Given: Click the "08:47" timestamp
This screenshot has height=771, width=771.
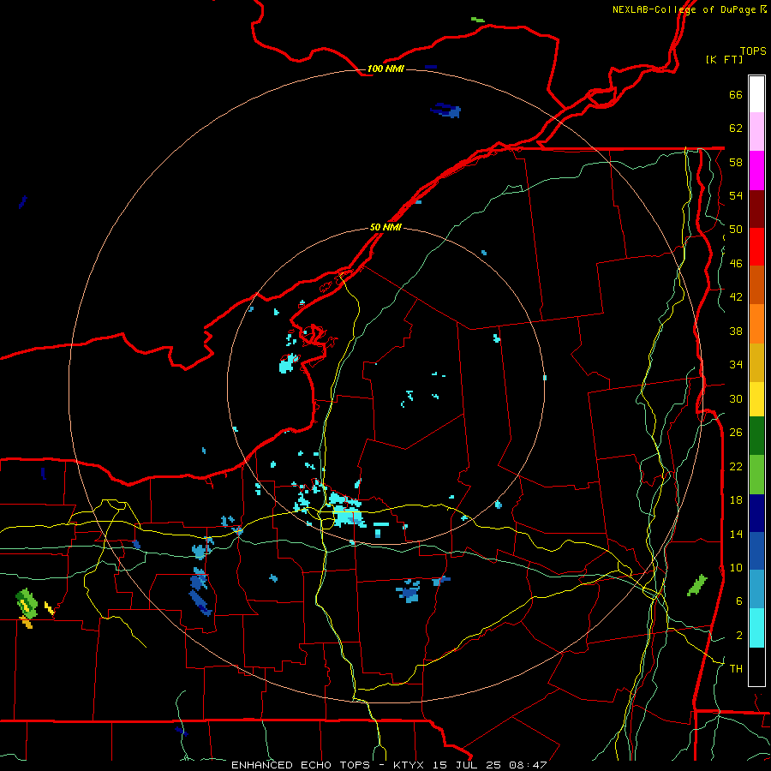Looking at the screenshot, I should point(529,765).
